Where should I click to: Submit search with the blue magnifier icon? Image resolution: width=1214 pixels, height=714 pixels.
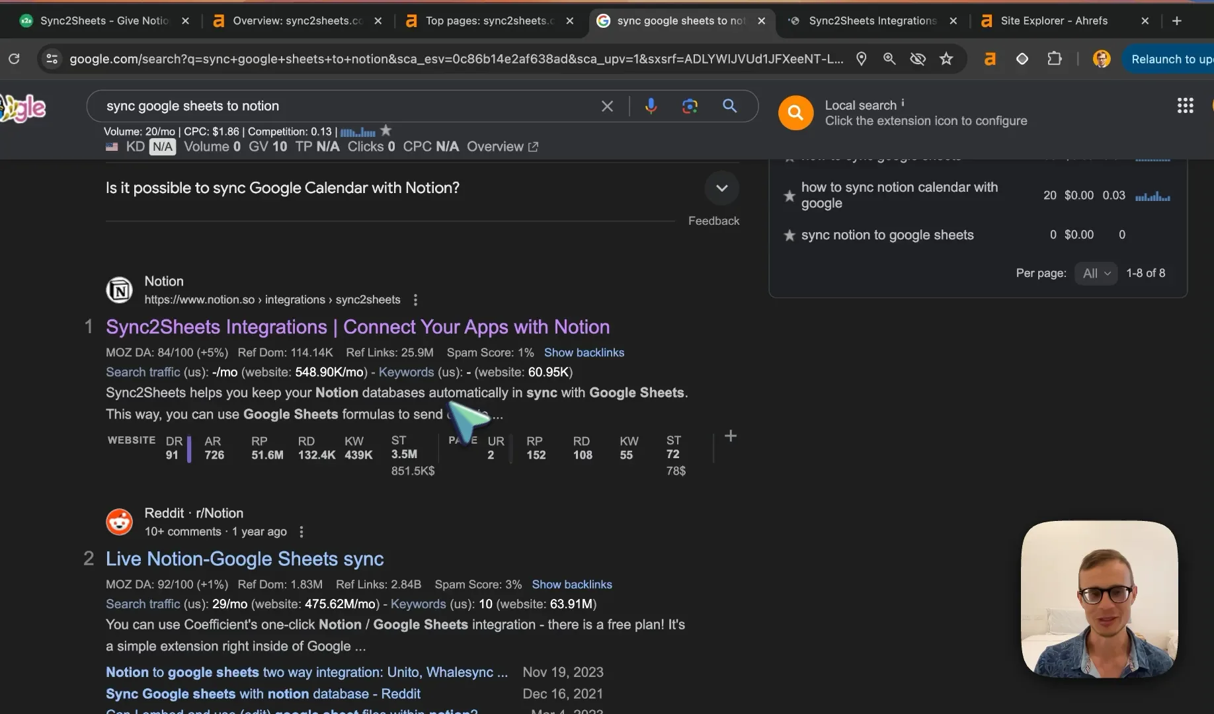pos(729,106)
